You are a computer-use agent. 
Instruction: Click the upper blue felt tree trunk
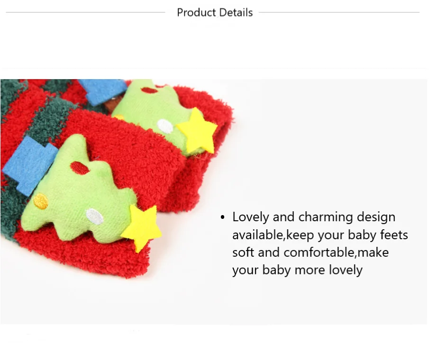102,91
